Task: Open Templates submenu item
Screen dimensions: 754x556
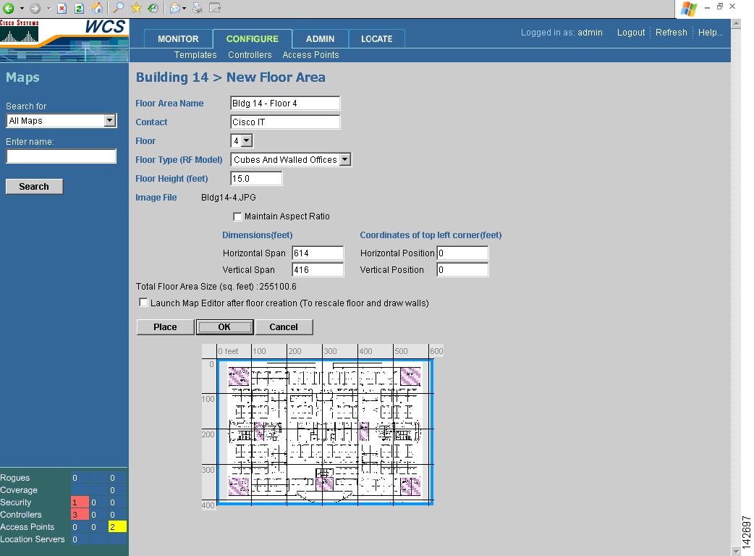Action: point(195,55)
